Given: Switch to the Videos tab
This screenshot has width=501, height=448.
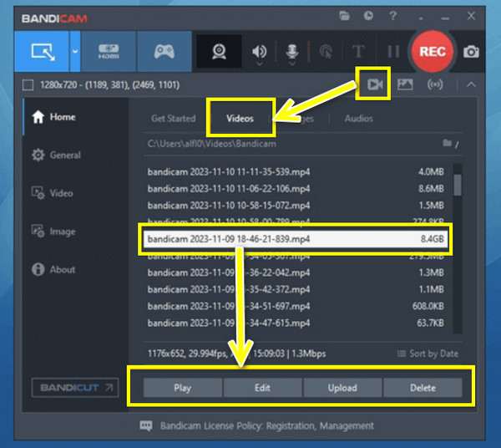Looking at the screenshot, I should (240, 119).
